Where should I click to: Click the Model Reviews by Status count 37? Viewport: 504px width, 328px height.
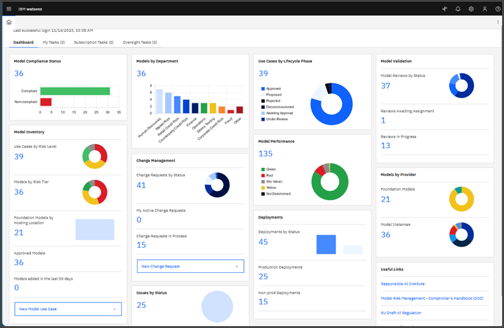coord(385,86)
